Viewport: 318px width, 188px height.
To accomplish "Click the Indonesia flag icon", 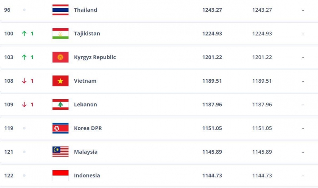I will point(60,176).
